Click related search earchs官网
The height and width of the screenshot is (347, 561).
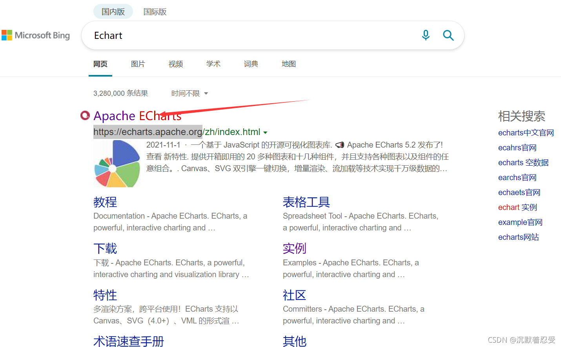517,177
